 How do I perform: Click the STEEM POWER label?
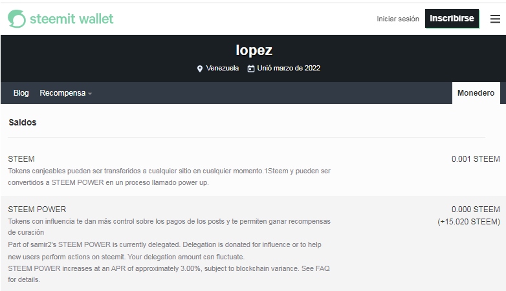[x=37, y=210]
